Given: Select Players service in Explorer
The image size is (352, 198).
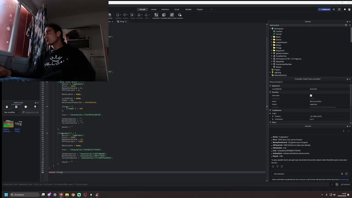Looking at the screenshot, I should click(x=277, y=70).
